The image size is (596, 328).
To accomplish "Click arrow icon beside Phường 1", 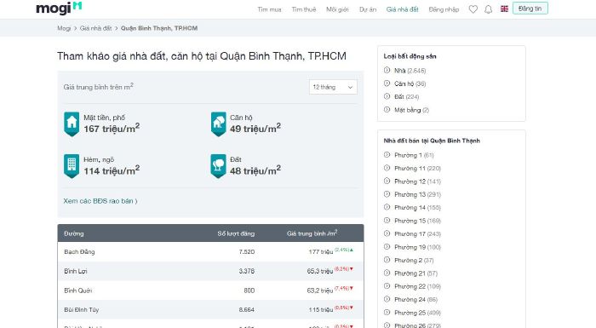I will coord(387,155).
